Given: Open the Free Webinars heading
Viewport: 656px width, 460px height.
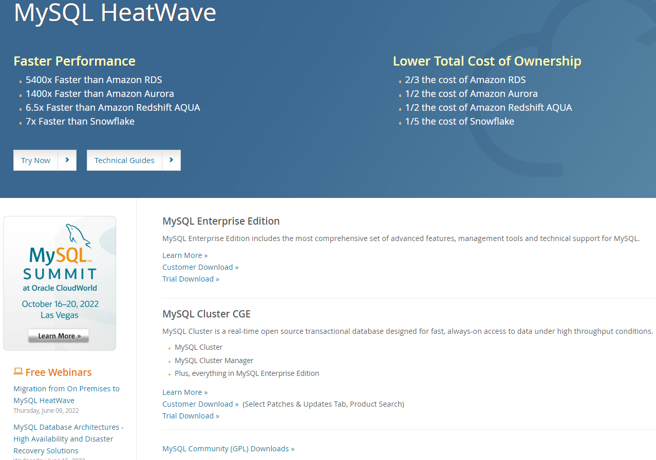Looking at the screenshot, I should 59,372.
